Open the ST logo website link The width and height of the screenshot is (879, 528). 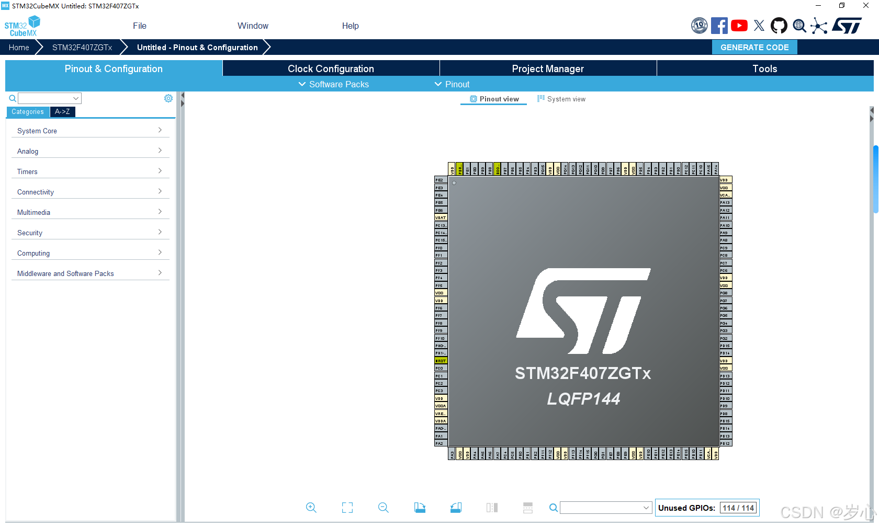(847, 26)
